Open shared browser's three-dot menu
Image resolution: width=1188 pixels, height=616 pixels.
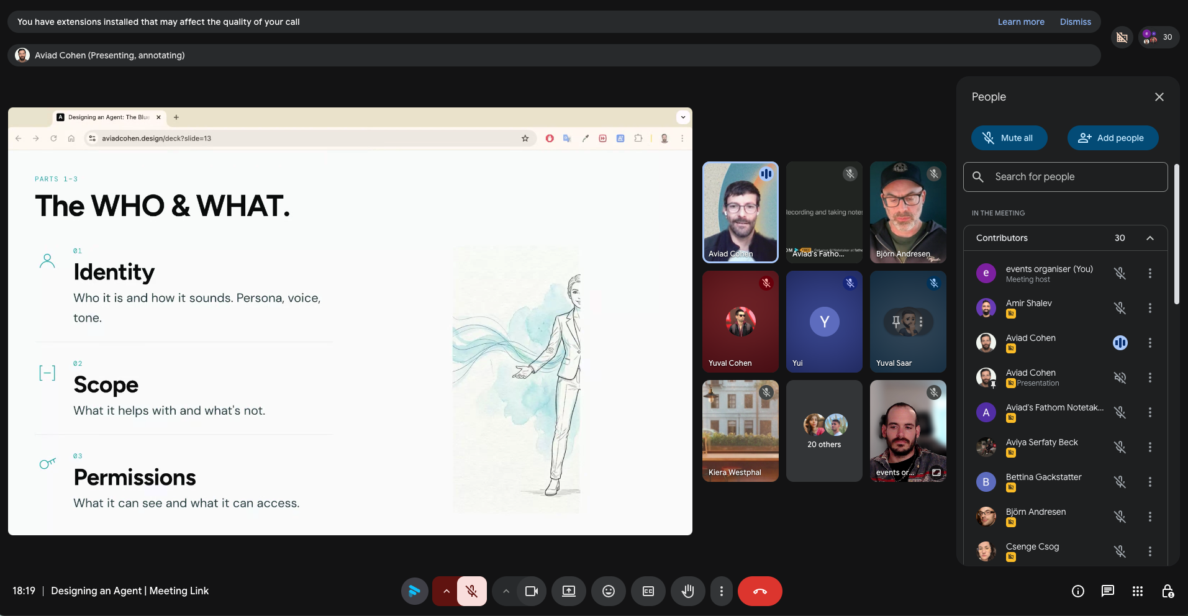682,138
